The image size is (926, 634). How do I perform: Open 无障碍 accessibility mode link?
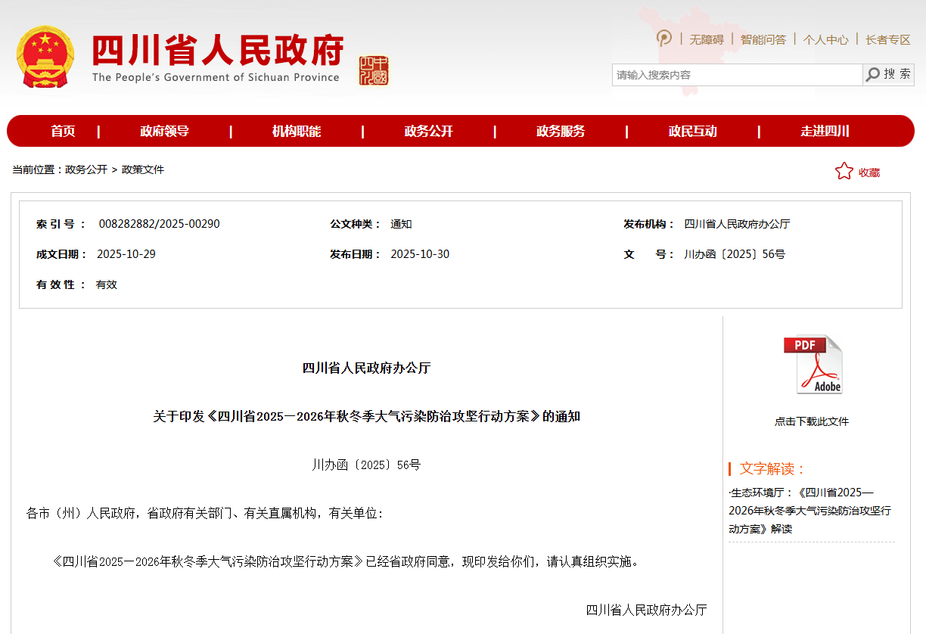(706, 39)
